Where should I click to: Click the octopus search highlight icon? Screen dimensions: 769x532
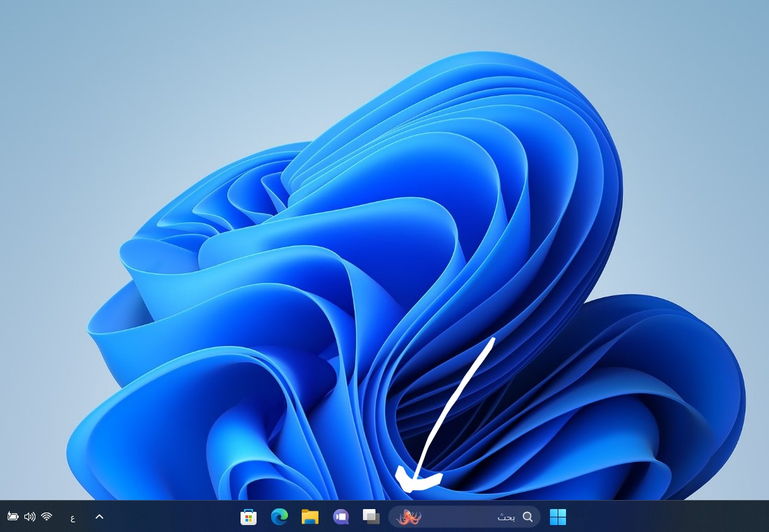point(409,517)
